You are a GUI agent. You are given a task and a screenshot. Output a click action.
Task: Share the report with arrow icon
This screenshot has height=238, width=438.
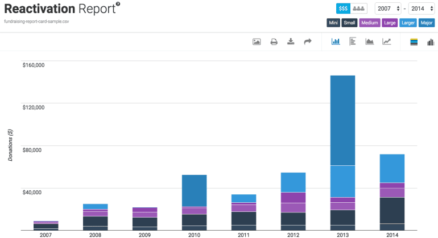tap(308, 41)
